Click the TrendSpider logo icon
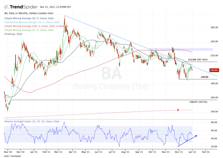The width and height of the screenshot is (223, 158). [6, 7]
